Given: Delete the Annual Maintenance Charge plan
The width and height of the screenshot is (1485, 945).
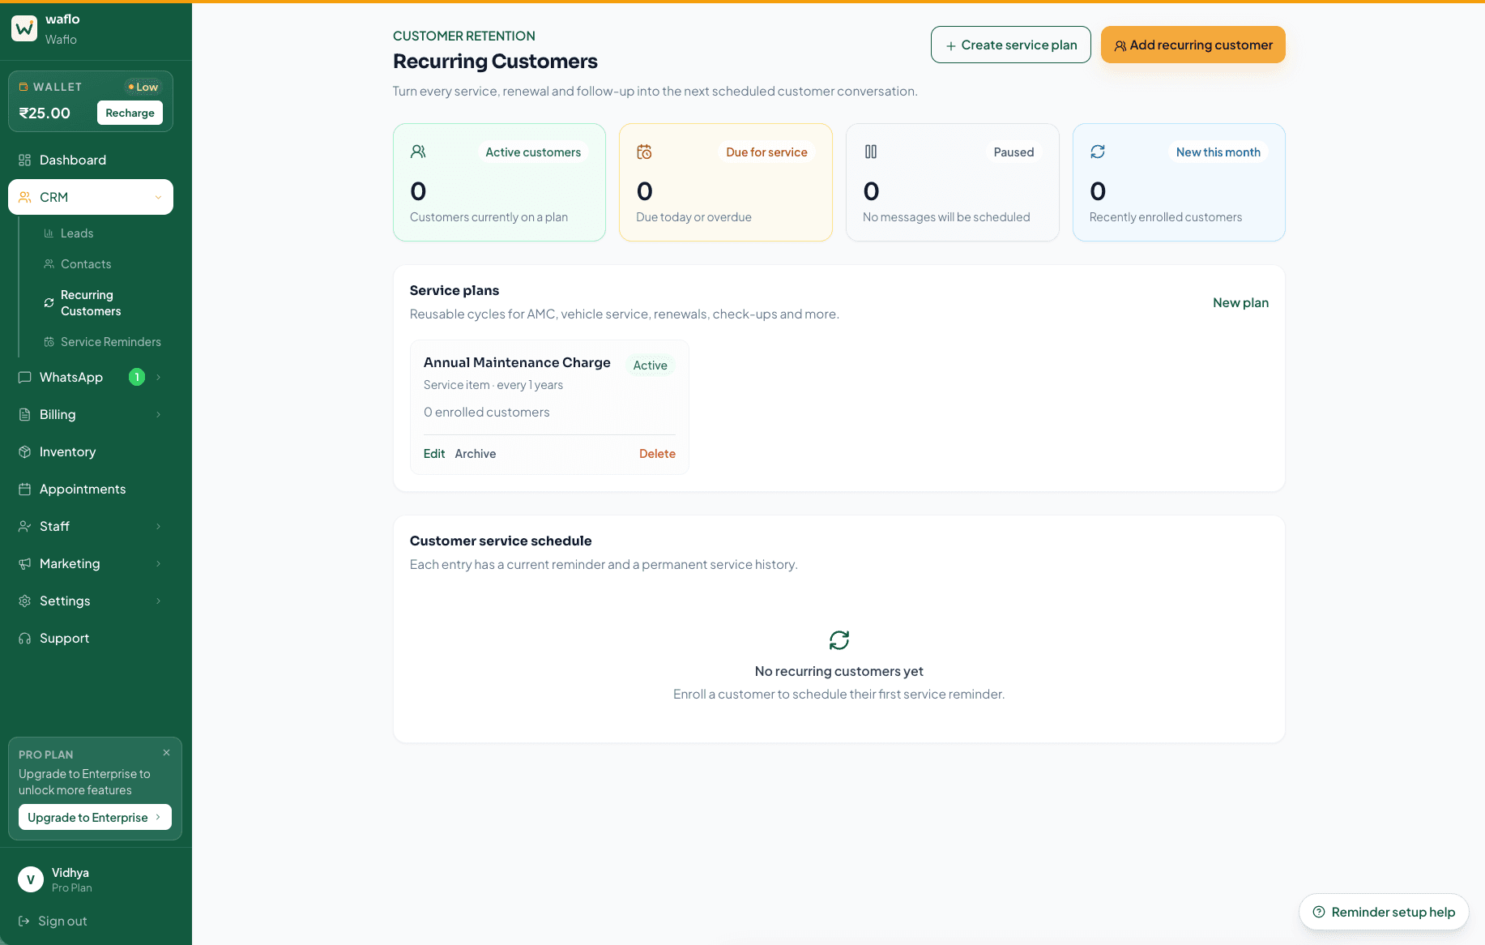Looking at the screenshot, I should tap(657, 454).
